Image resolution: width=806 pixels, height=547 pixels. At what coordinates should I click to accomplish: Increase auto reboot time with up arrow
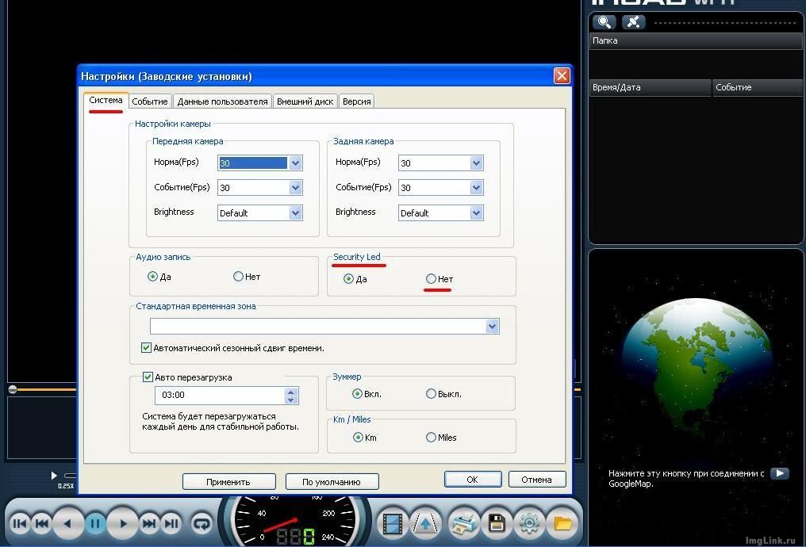pyautogui.click(x=291, y=392)
